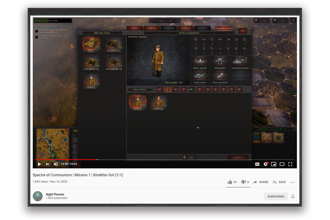Image resolution: width=330 pixels, height=220 pixels.
Task: Select the 45 mm 53-K core unit
Action: [x=114, y=44]
